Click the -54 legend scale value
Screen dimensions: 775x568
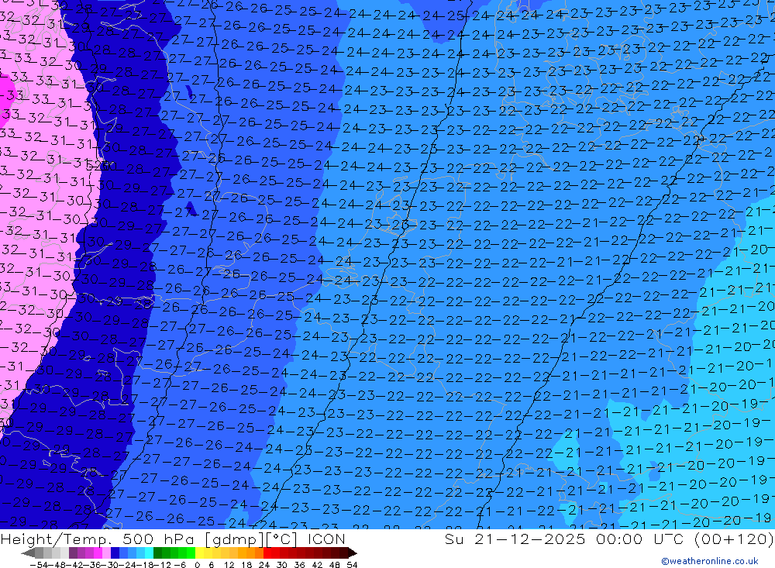pos(39,565)
